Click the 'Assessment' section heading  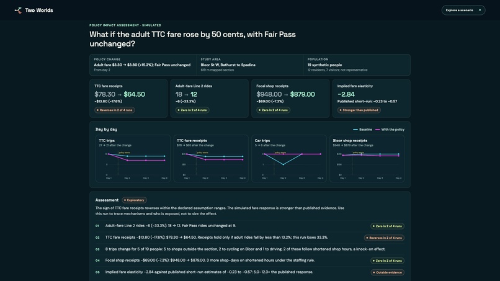tap(107, 200)
